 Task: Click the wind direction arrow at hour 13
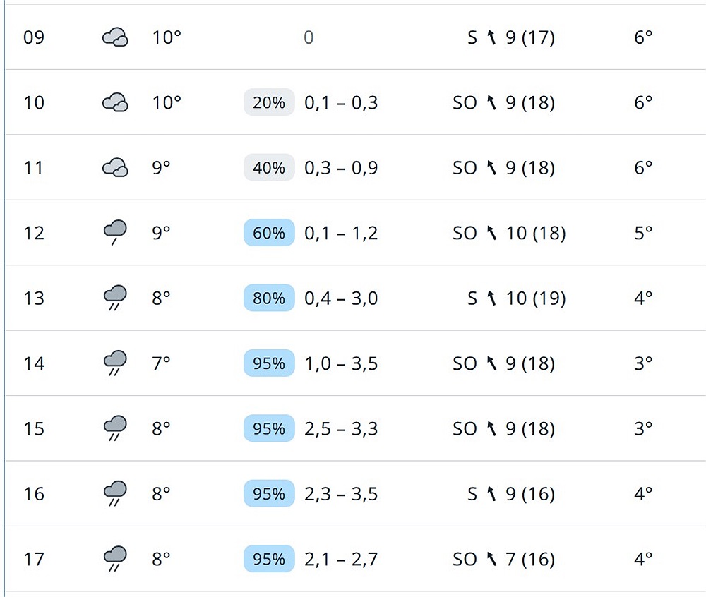click(492, 298)
